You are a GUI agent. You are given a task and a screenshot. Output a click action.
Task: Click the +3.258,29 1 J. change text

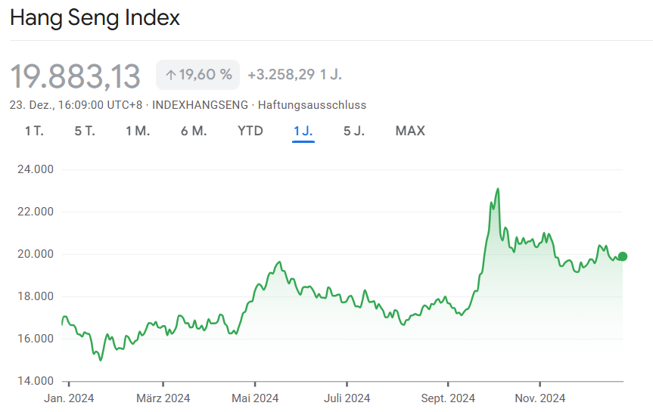(x=295, y=75)
